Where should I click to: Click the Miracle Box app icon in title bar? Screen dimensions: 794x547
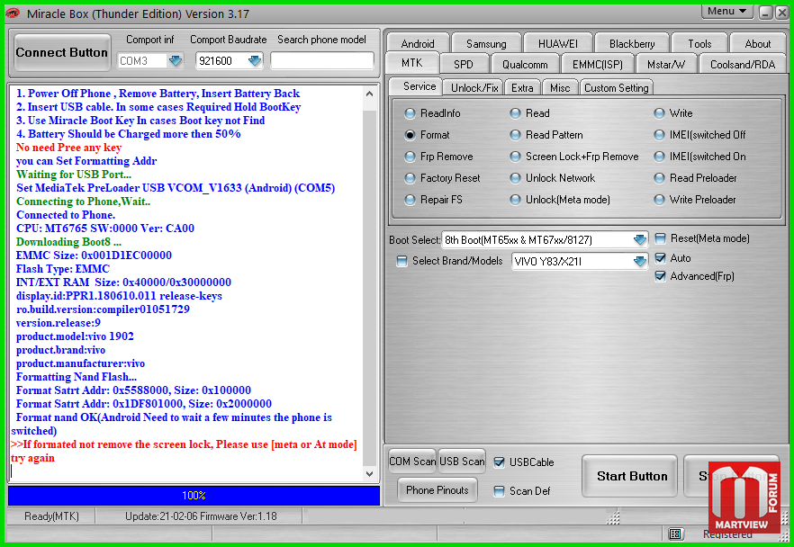click(x=13, y=13)
